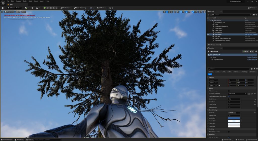Click Zenith Color swatch
This screenshot has width=258, height=141.
(x=234, y=118)
